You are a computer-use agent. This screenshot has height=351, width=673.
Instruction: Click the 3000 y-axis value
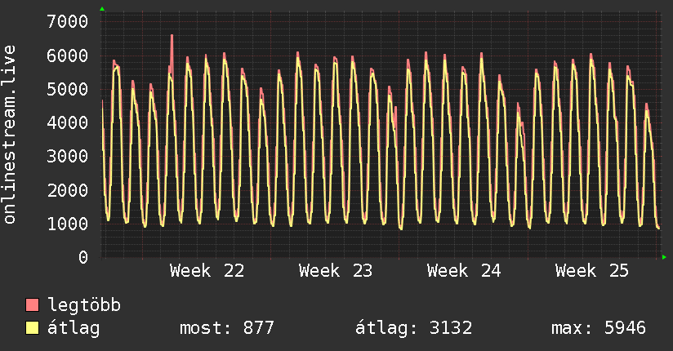click(68, 156)
